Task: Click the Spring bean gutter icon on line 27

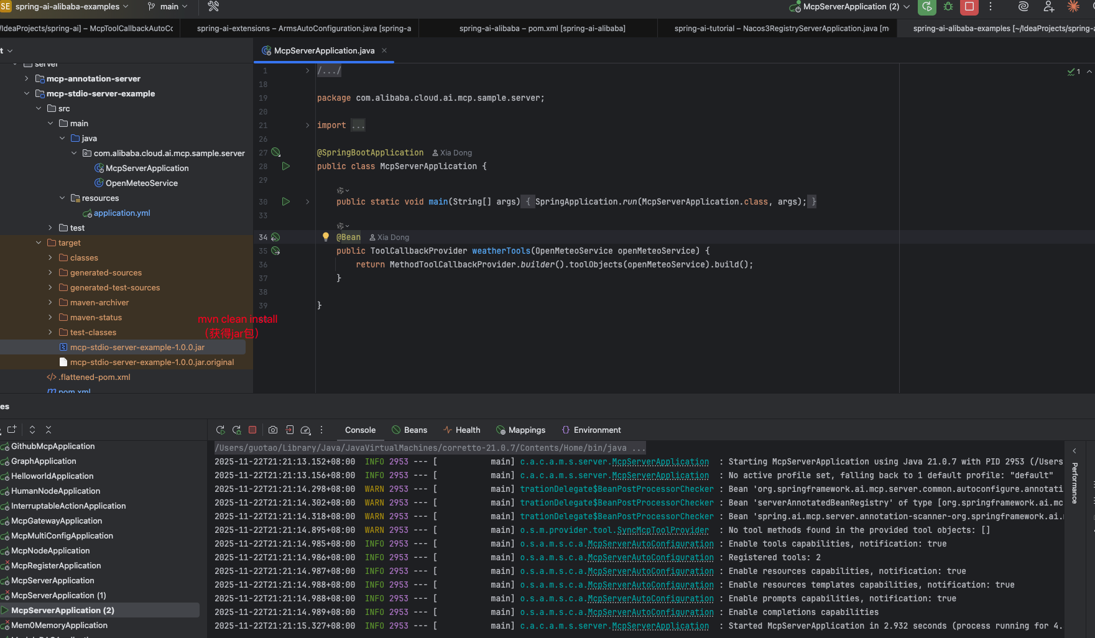Action: coord(275,152)
